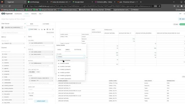
Task: Click the fecha column in the columns list
Action: (x=13, y=54)
